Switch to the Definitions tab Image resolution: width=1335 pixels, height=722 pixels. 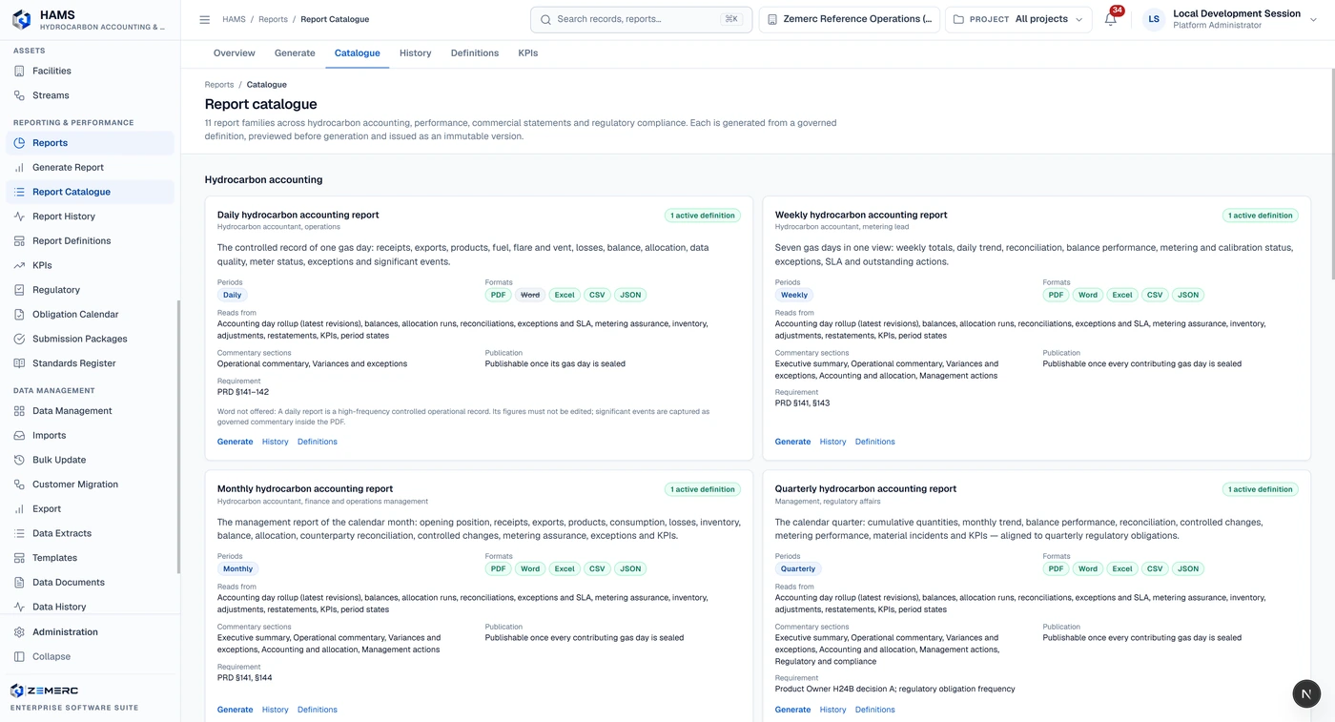(x=475, y=53)
